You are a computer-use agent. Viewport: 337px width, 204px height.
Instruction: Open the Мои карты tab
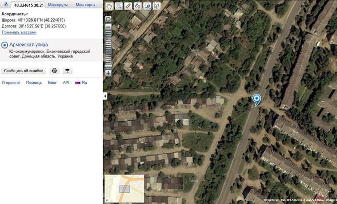(x=85, y=5)
